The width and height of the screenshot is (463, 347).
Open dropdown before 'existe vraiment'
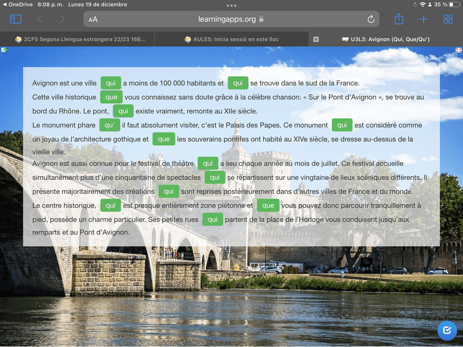tap(123, 111)
